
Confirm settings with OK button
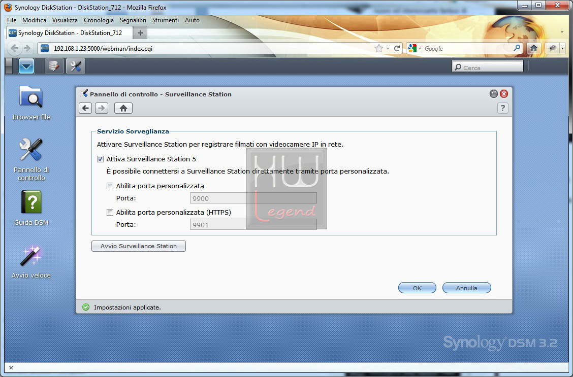[417, 288]
